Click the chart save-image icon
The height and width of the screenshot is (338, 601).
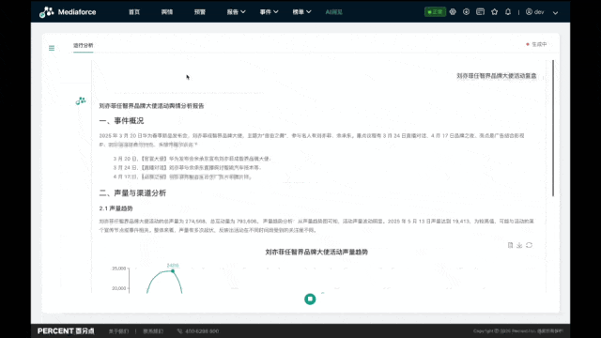(510, 245)
